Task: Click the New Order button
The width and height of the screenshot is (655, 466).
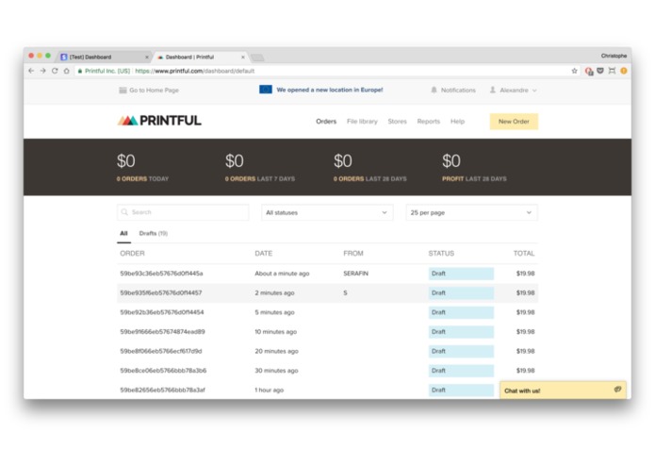Action: click(514, 122)
